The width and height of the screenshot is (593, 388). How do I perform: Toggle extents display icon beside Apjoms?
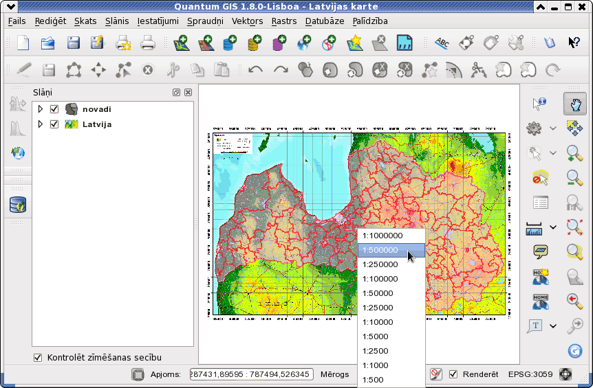point(138,374)
